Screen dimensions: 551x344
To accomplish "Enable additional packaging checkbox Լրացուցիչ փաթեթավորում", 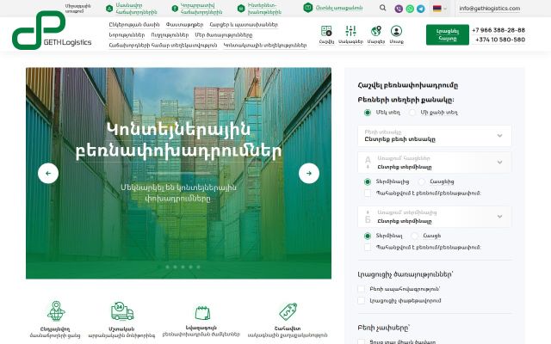I will click(x=362, y=300).
